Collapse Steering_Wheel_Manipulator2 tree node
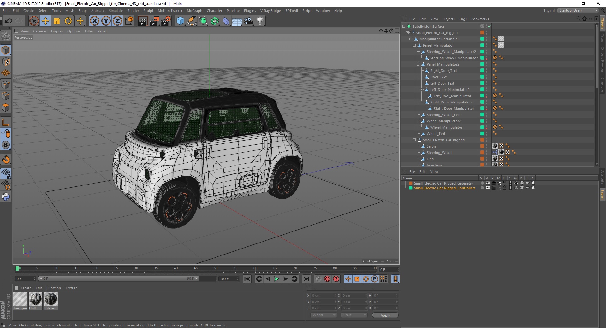The height and width of the screenshot is (328, 606). (x=418, y=52)
